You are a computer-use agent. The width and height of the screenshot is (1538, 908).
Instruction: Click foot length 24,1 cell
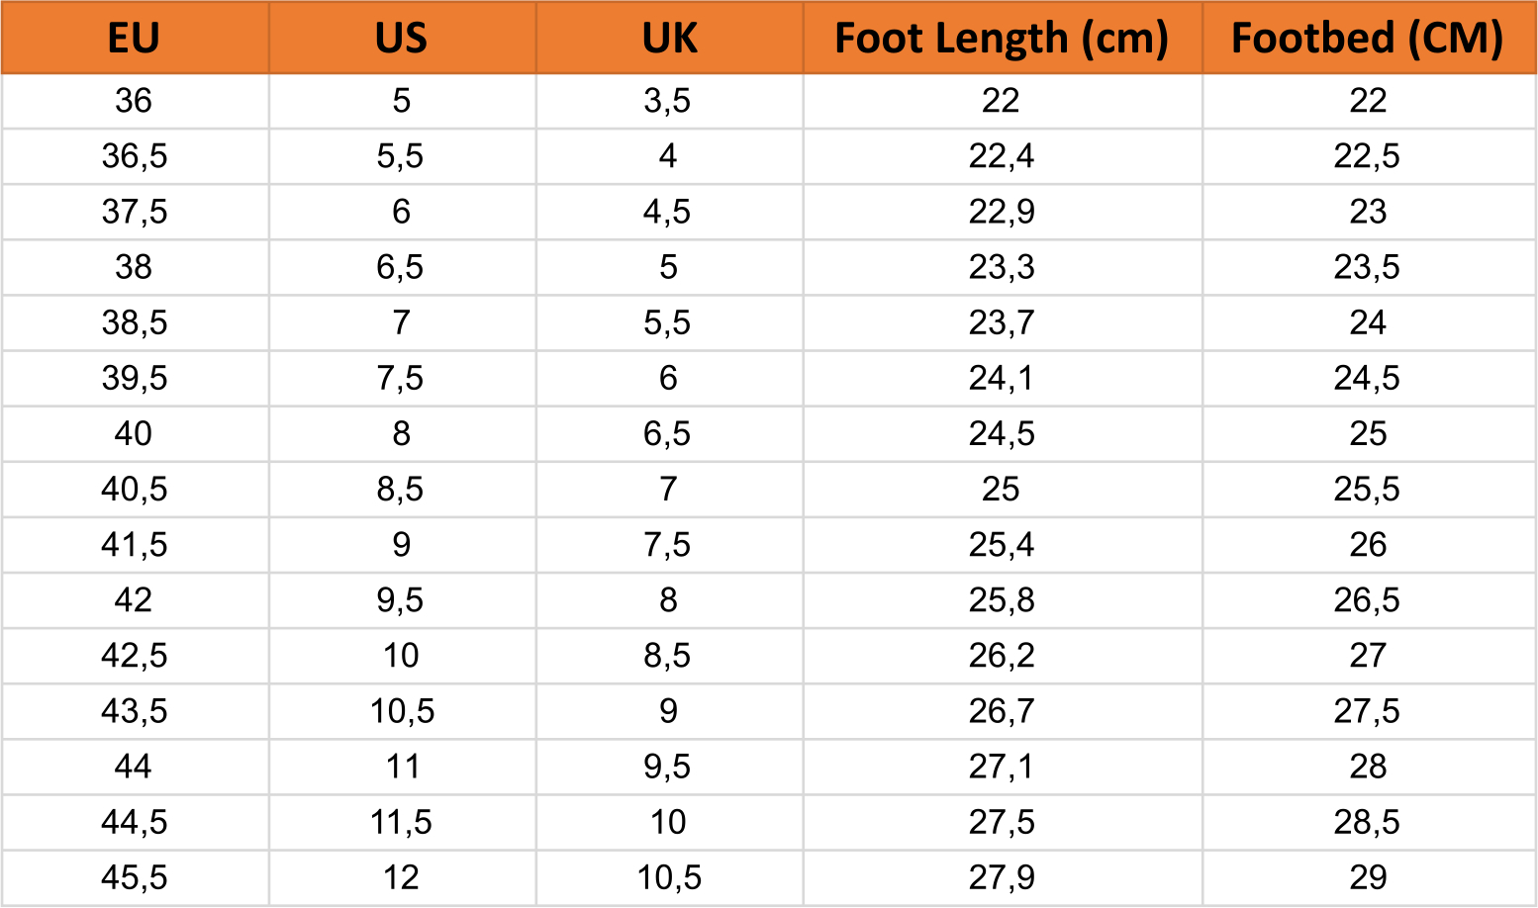click(1002, 378)
